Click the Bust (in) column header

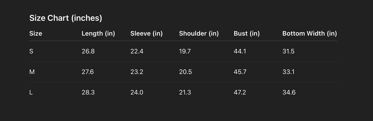coord(247,34)
